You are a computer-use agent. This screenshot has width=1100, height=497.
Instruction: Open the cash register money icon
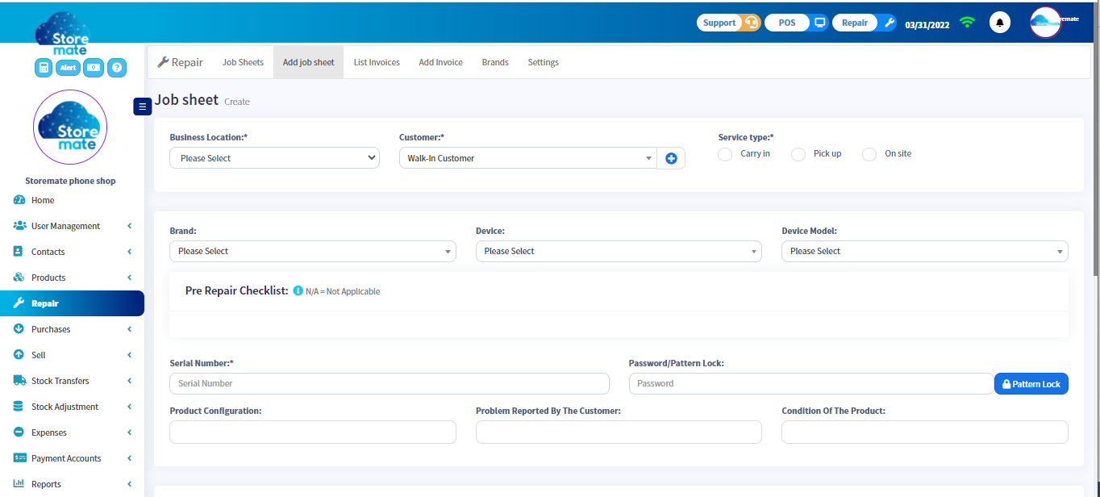94,68
